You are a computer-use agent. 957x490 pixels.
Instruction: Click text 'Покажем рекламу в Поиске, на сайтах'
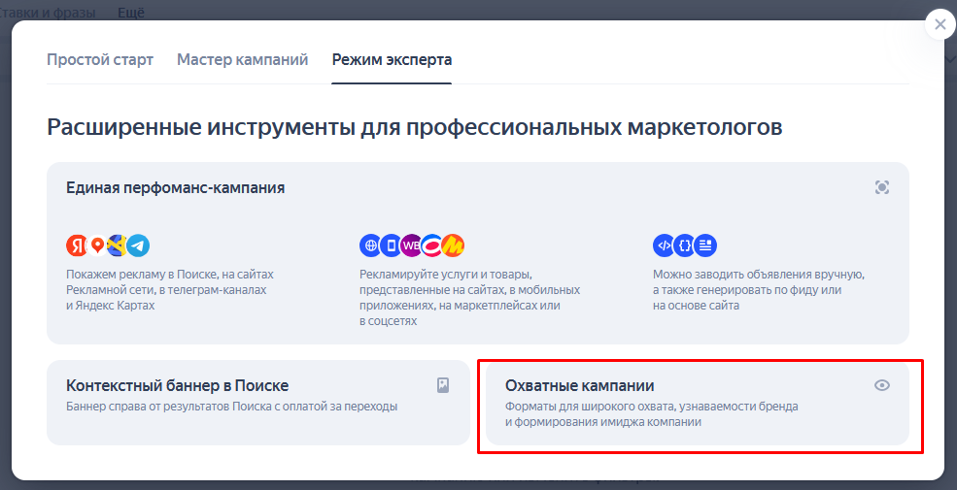pos(170,275)
